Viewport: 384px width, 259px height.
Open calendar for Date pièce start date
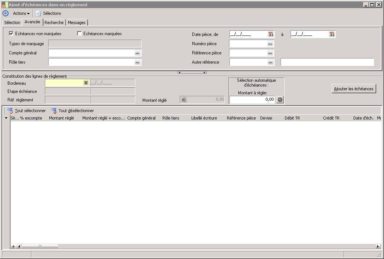tap(271, 34)
